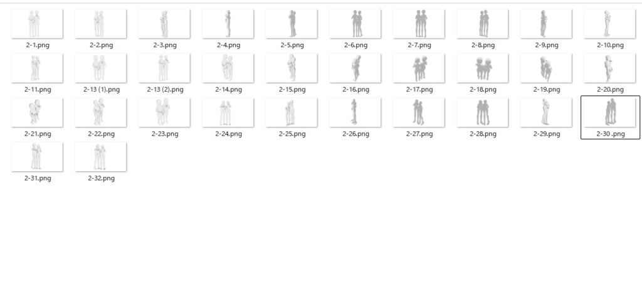Image resolution: width=642 pixels, height=293 pixels.
Task: Select the 2-21.png file
Action: click(37, 112)
